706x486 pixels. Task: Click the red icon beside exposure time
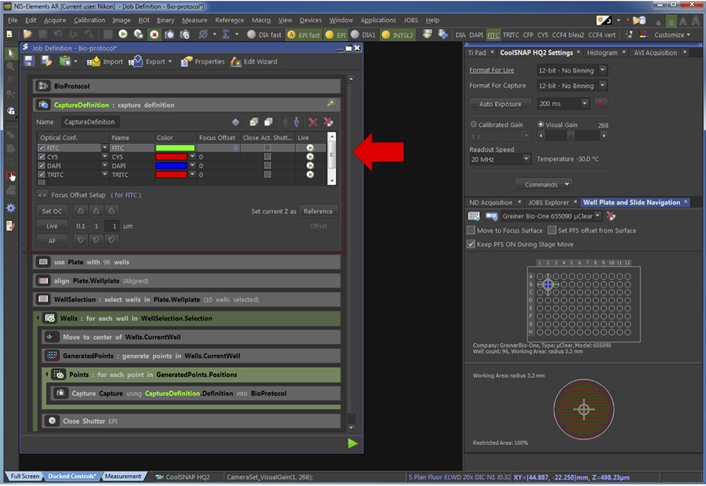(x=600, y=104)
